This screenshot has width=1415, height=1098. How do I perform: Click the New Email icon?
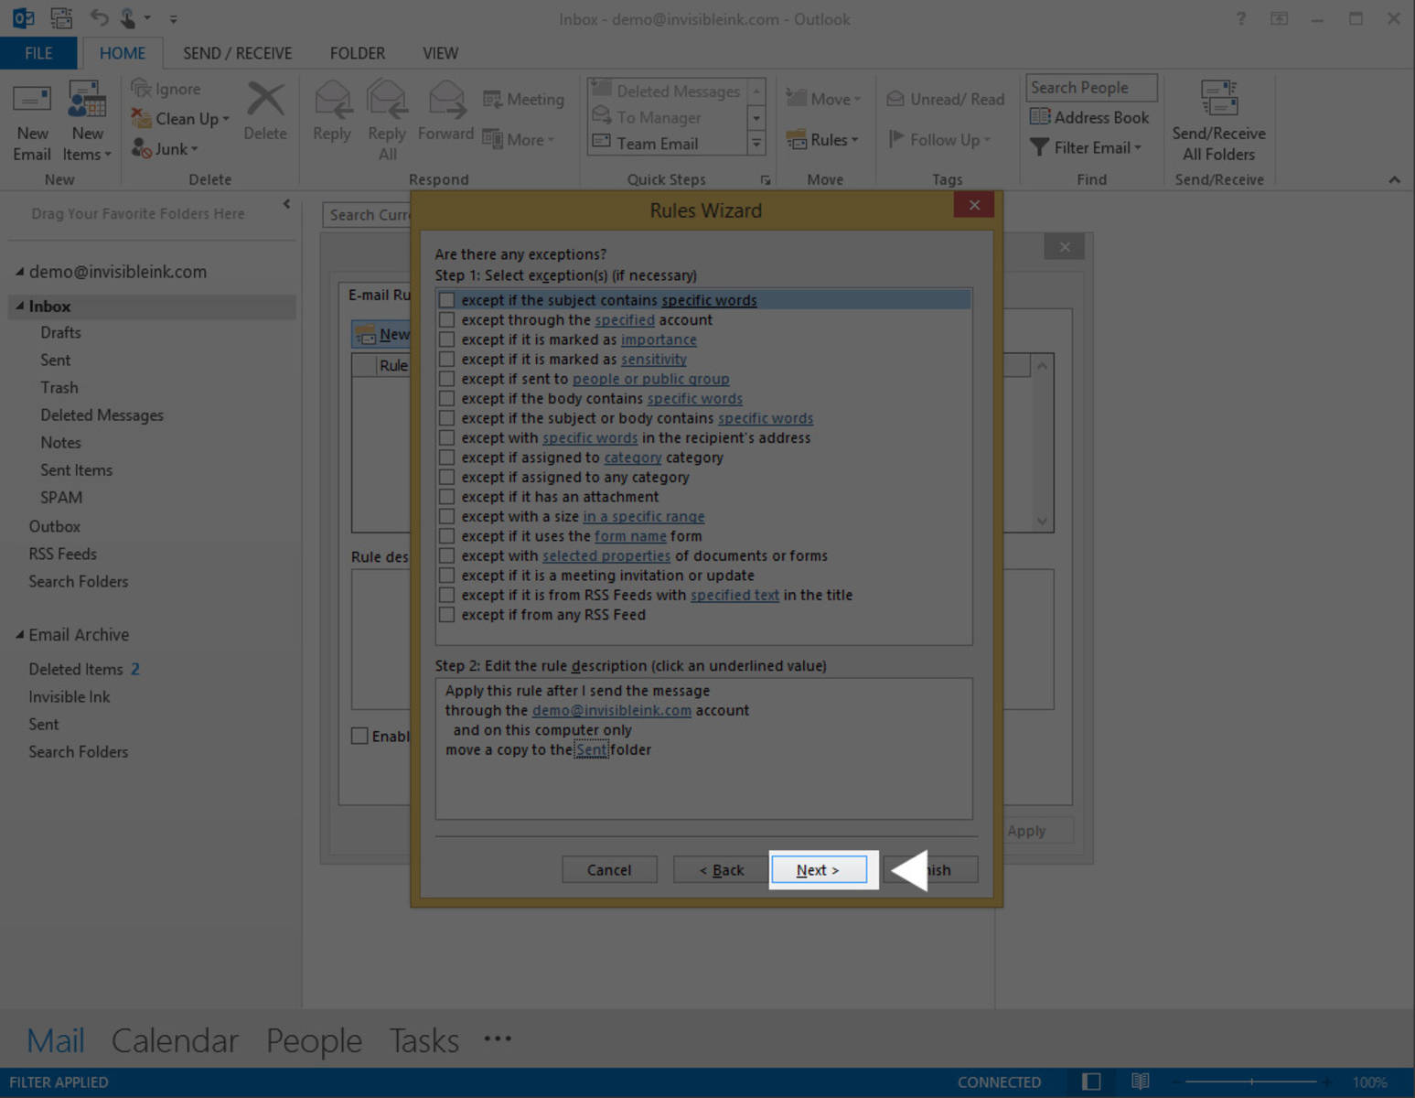coord(32,101)
